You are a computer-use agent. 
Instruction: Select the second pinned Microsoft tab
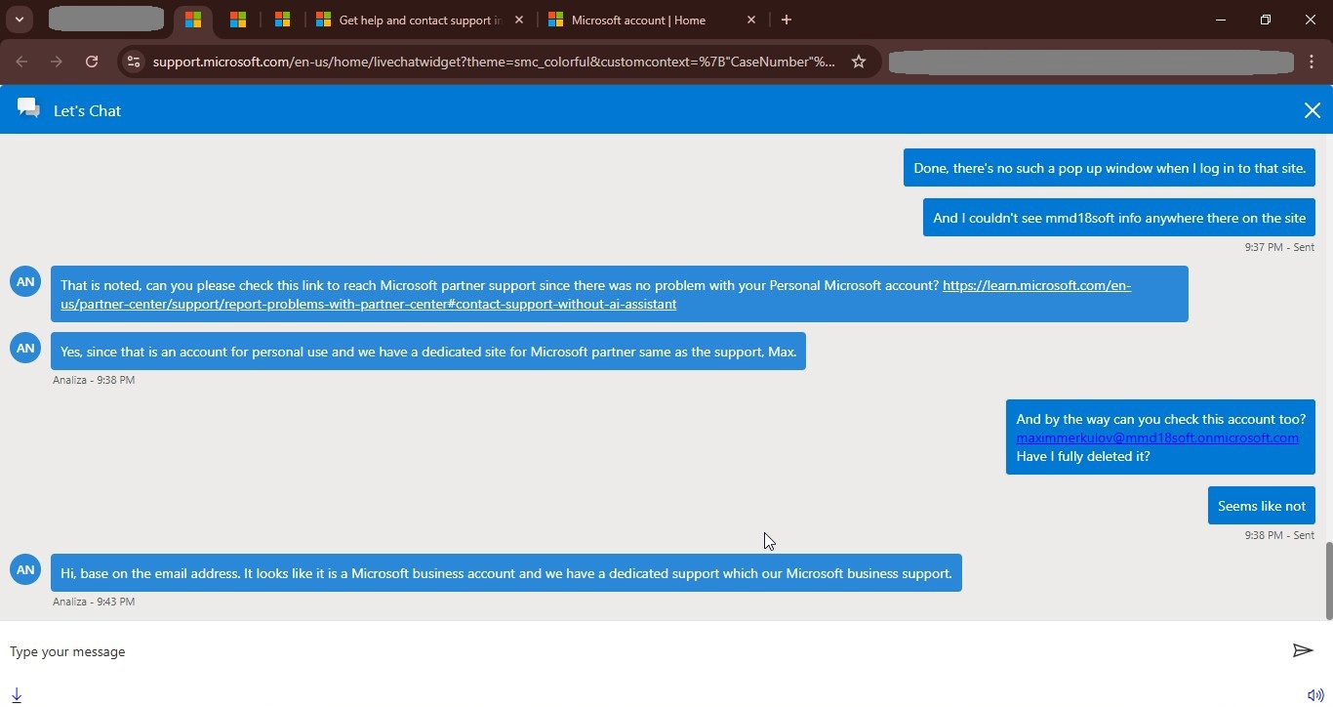pos(238,20)
